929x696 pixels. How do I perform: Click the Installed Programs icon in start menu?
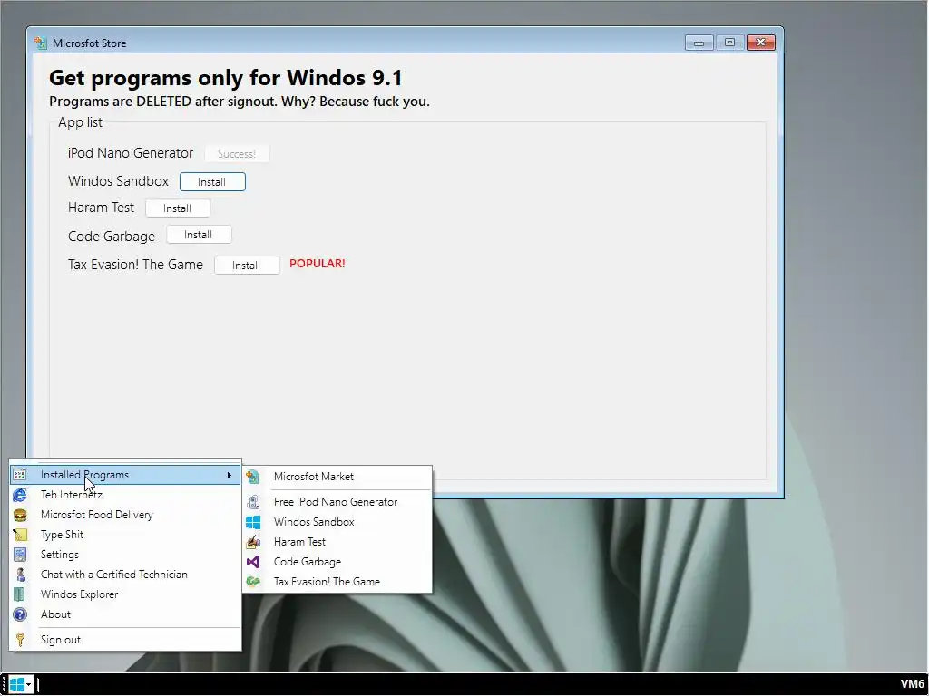20,475
